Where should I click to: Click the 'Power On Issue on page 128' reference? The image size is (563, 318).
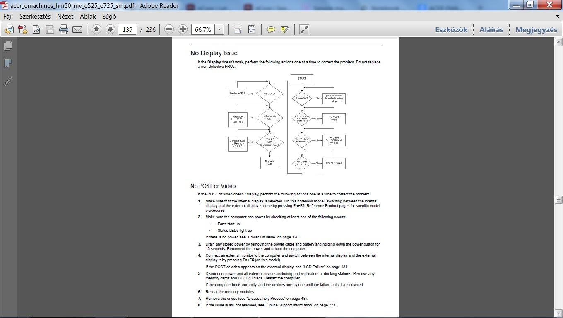click(x=273, y=237)
